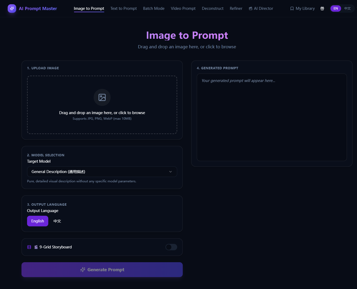Go to the Video Prompt section

[183, 8]
